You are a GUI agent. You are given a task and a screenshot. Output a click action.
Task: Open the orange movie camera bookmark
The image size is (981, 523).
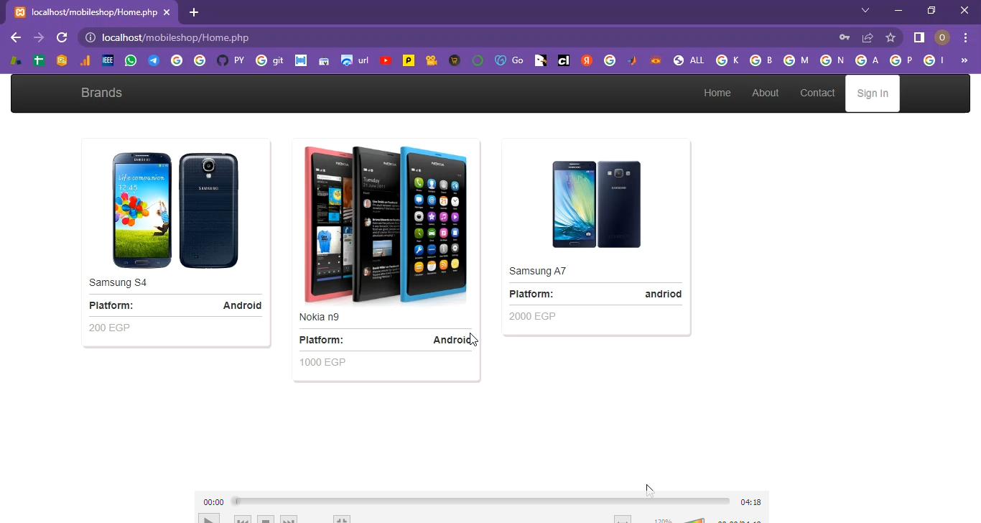(432, 61)
